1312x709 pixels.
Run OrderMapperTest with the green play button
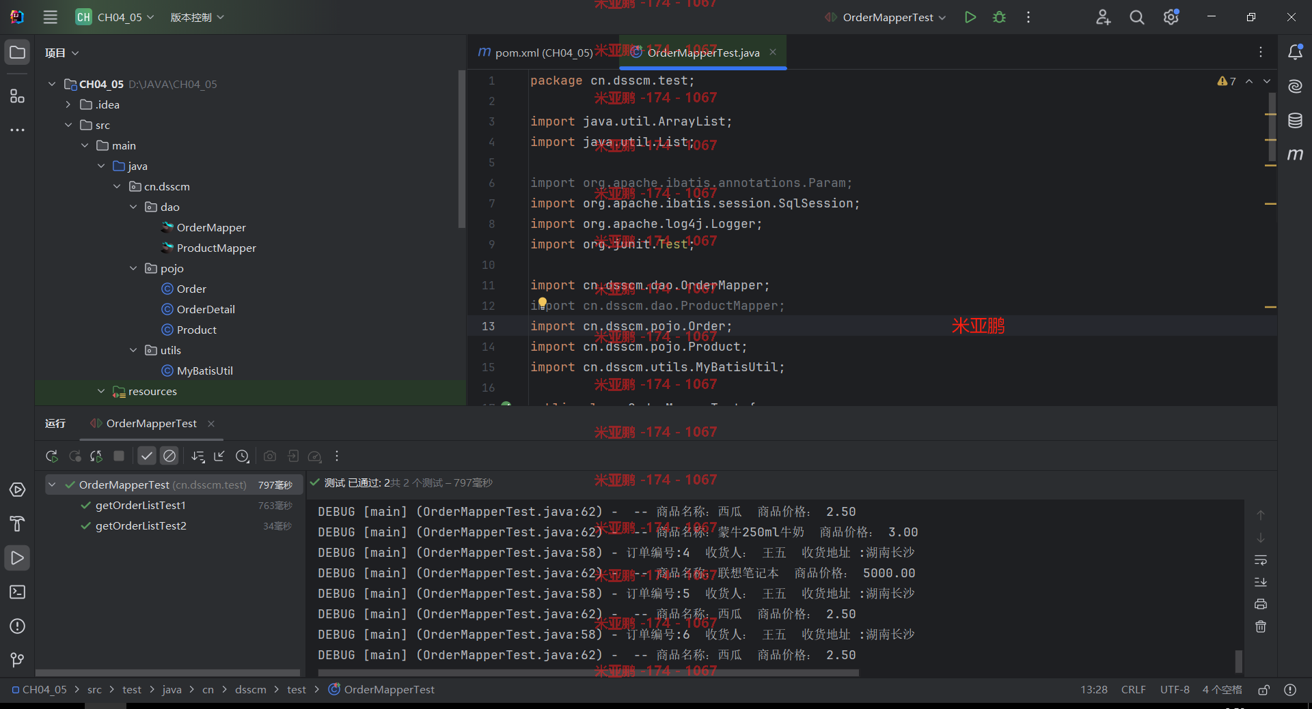click(x=970, y=17)
